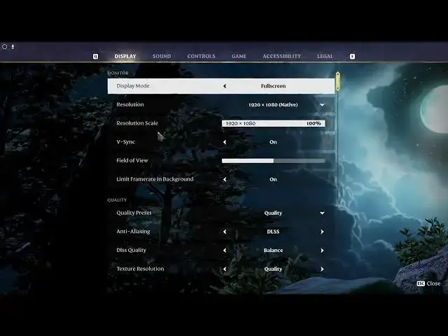Viewport: 448px width, 336px height.
Task: Expand the Resolution dropdown arrow
Action: [322, 105]
